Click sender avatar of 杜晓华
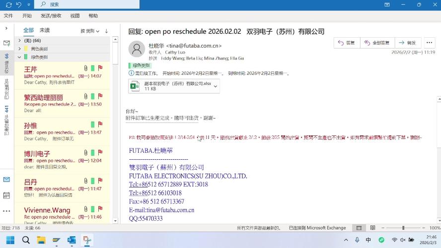The width and height of the screenshot is (441, 248). tap(137, 49)
